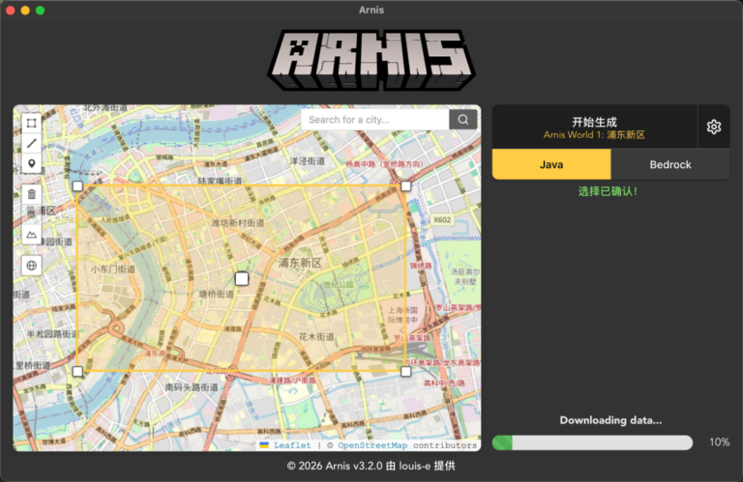Click the Arnis World 1: 浦东新区 subtitle
This screenshot has height=482, width=743.
point(594,135)
